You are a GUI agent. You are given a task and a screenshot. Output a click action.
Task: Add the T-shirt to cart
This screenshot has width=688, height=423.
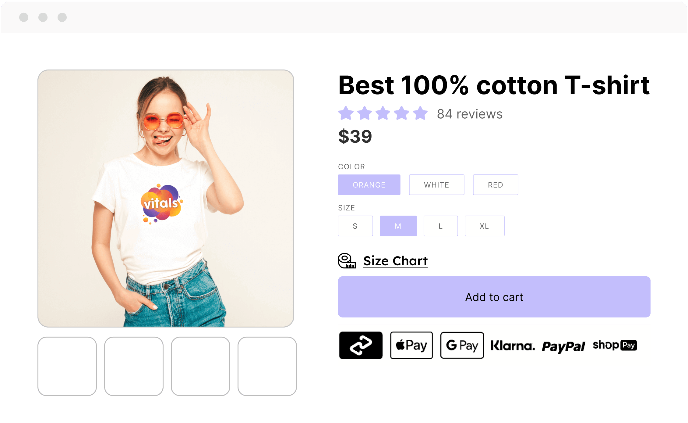(494, 297)
